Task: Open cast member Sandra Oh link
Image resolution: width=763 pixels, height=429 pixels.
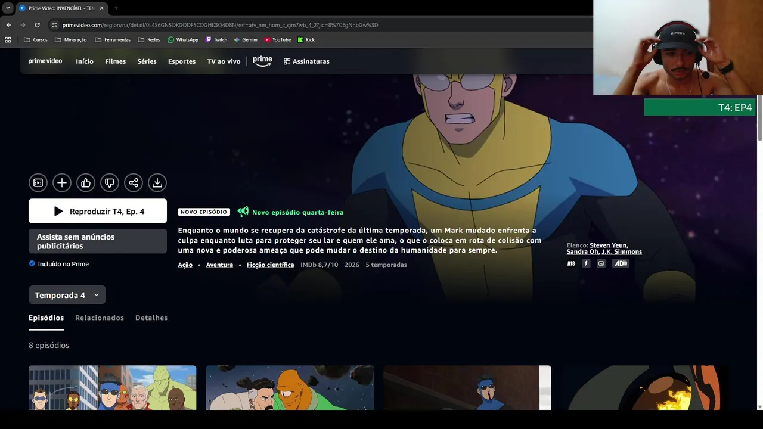Action: tap(582, 252)
